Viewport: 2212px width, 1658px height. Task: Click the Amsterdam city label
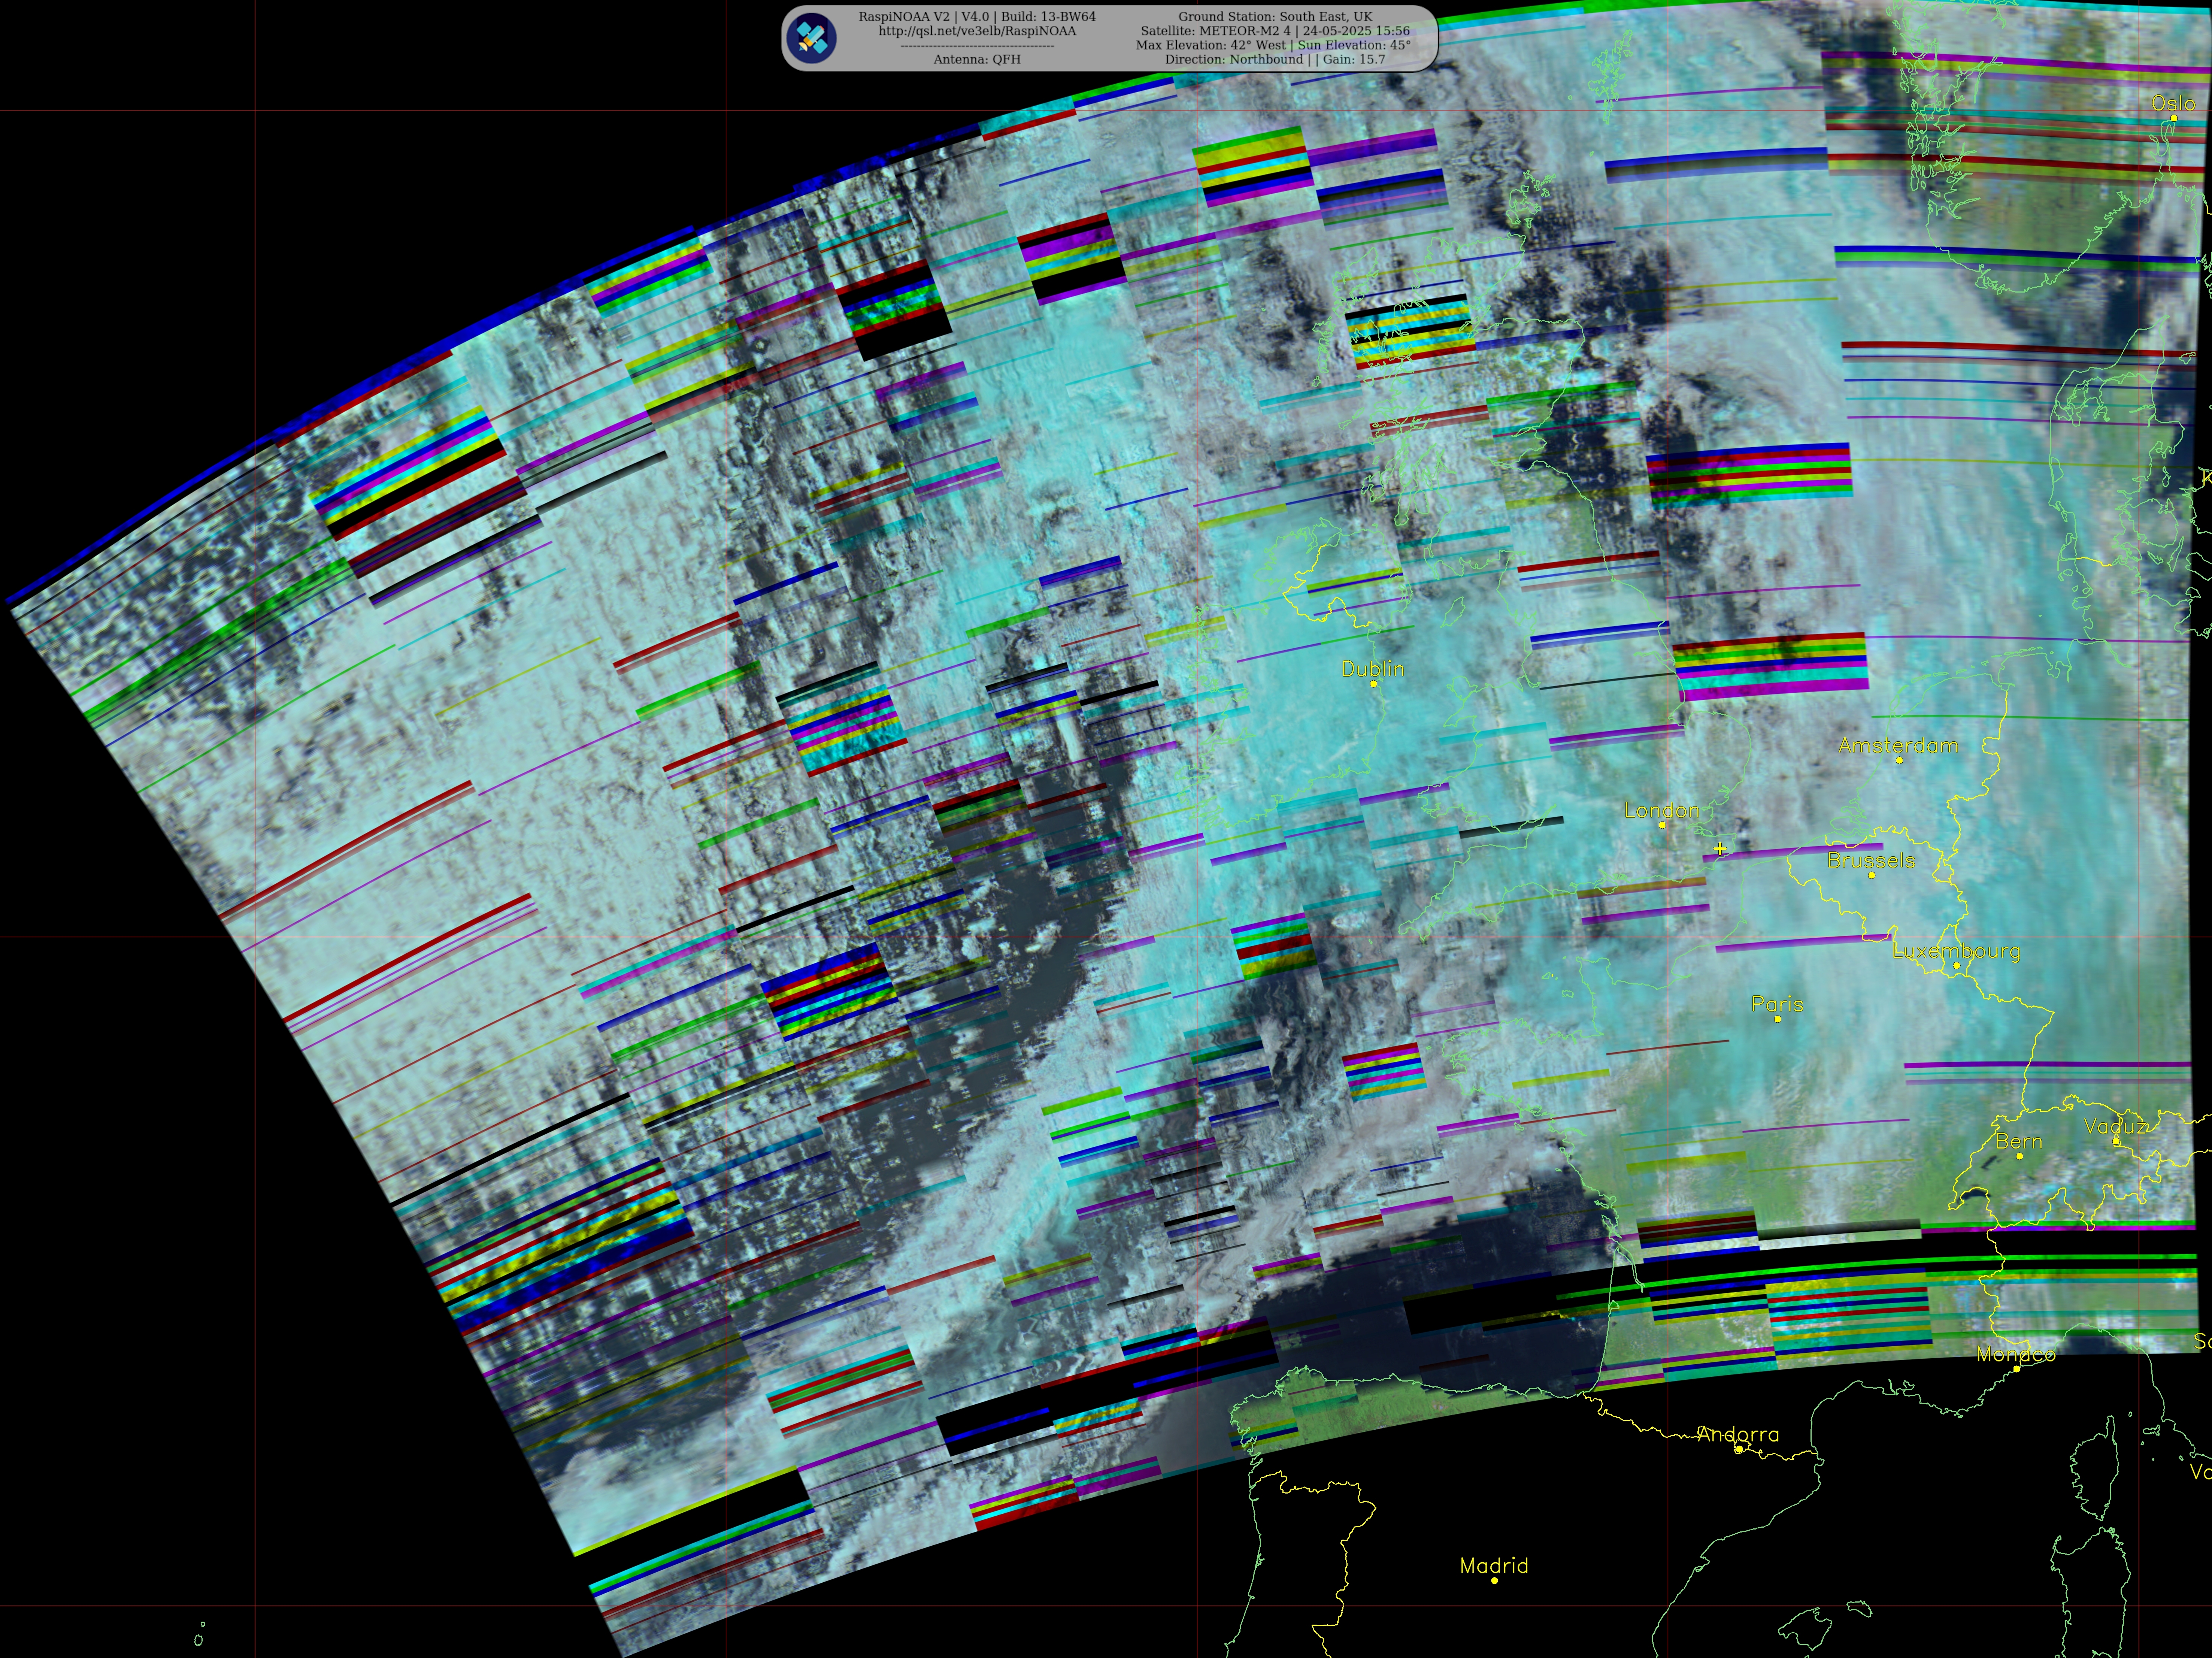coord(1898,745)
